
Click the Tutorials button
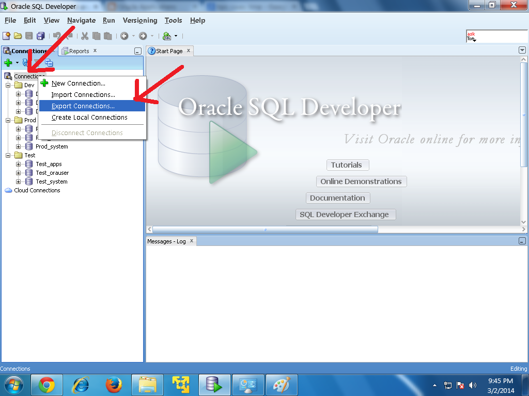(348, 165)
